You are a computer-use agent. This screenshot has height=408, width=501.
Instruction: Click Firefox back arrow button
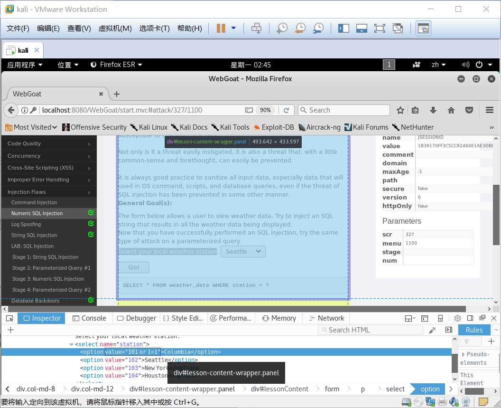point(11,110)
